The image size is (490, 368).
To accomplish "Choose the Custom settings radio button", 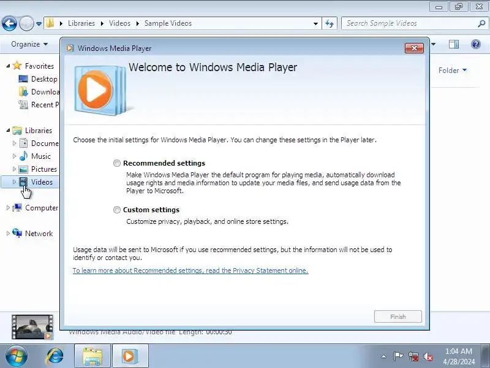I will pyautogui.click(x=117, y=210).
